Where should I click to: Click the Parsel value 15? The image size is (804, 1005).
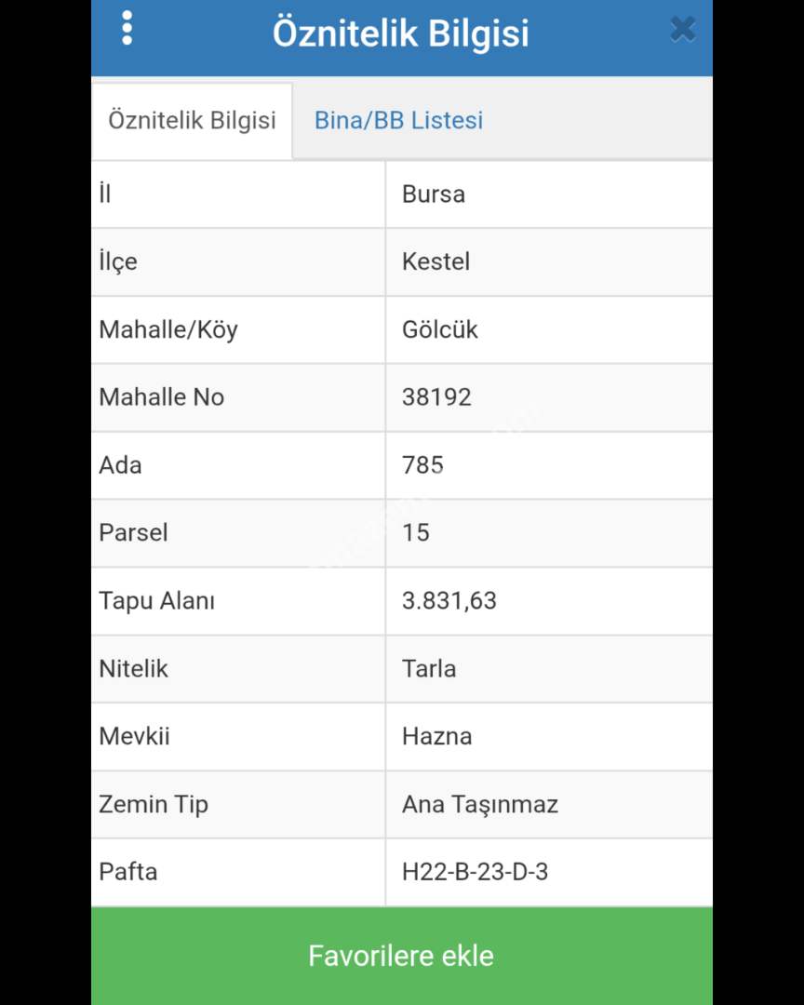coord(416,533)
